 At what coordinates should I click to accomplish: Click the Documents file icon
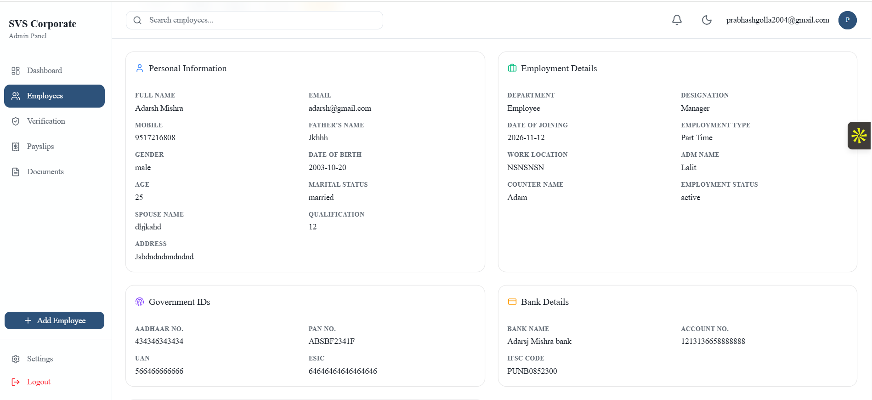(16, 172)
